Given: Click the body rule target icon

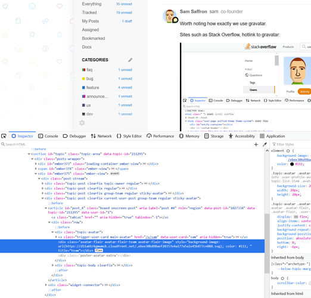Looking at the screenshot, I should (282, 278).
